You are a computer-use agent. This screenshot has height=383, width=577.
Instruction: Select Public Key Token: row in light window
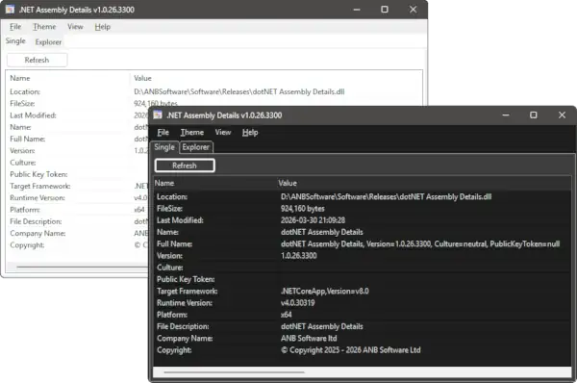pos(78,174)
